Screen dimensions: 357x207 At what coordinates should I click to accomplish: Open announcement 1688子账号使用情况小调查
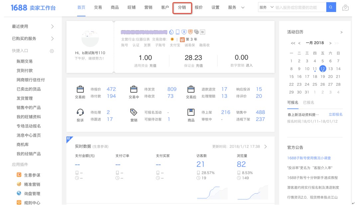[x=309, y=158]
